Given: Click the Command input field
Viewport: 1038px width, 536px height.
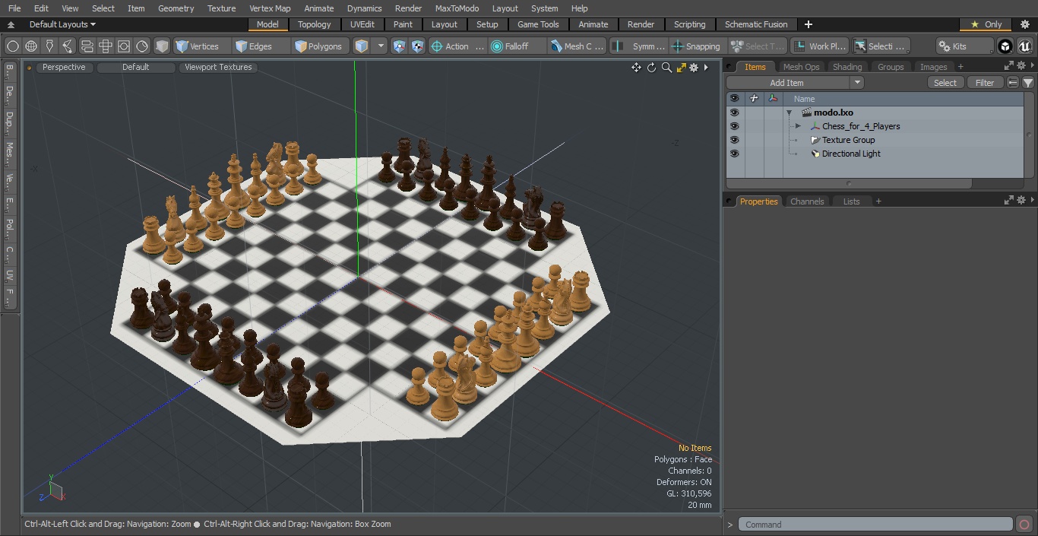Looking at the screenshot, I should tap(875, 525).
